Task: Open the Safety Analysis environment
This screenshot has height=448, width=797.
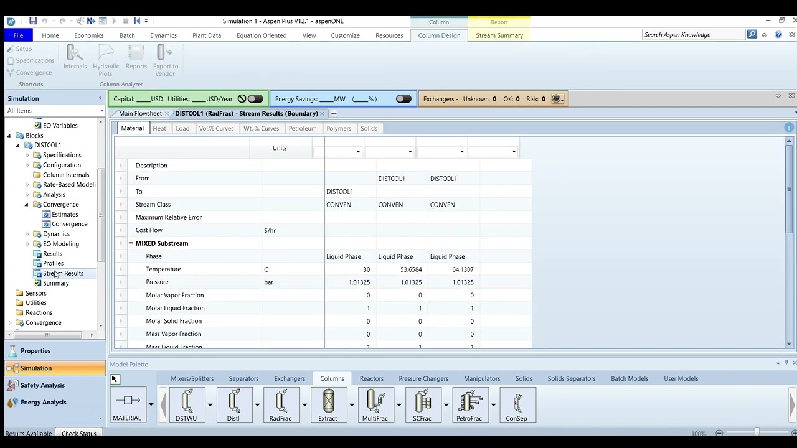Action: pos(55,385)
